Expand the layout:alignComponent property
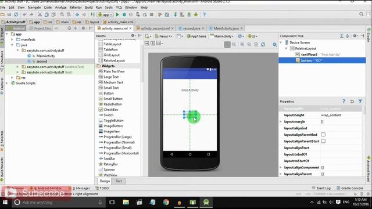 (281, 167)
